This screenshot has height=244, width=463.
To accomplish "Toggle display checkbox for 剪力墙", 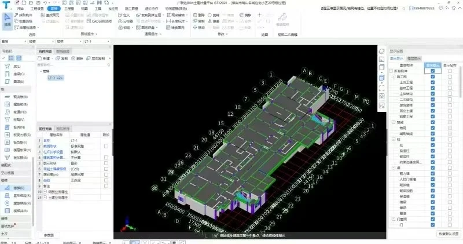I will (x=432, y=174).
